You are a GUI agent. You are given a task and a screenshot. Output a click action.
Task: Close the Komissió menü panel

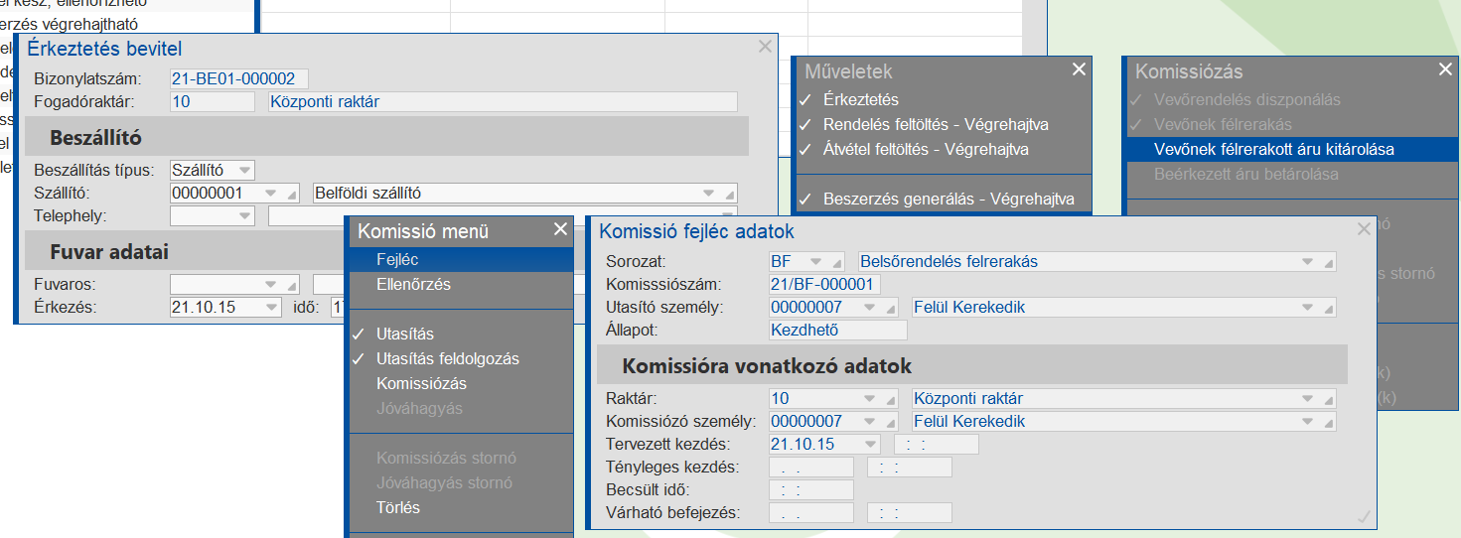(560, 230)
